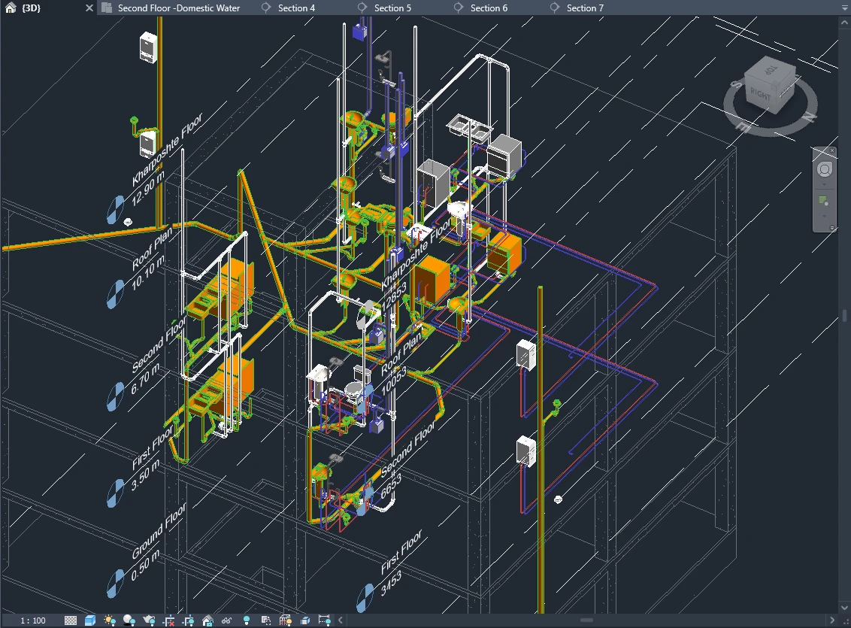The height and width of the screenshot is (628, 851).
Task: Click Temporary Hide/Isolate glasses icon
Action: pyautogui.click(x=226, y=620)
